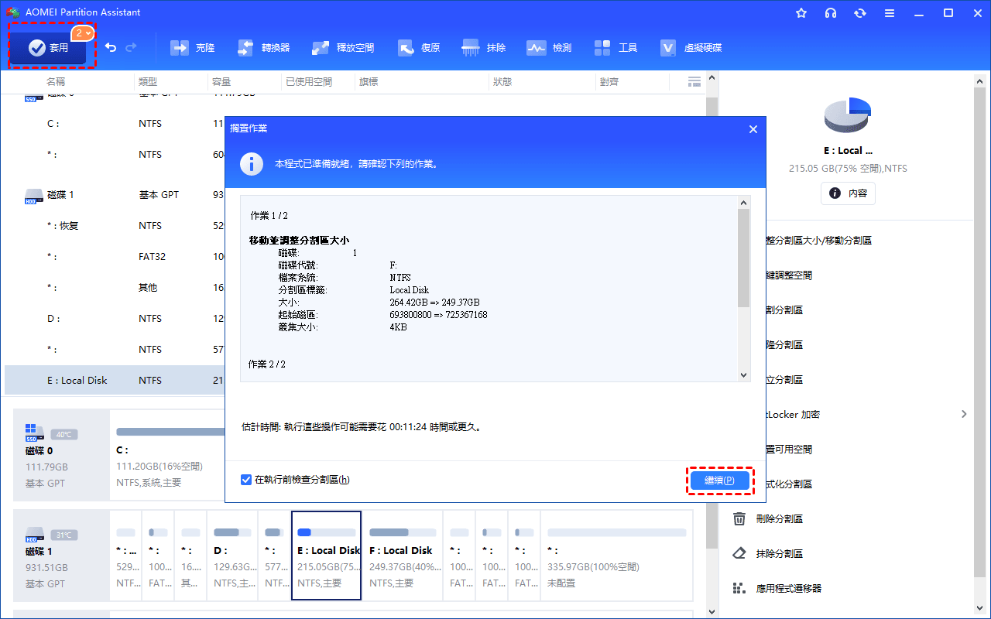Select the *: FAT32 partition row
The image size is (991, 619).
[115, 257]
